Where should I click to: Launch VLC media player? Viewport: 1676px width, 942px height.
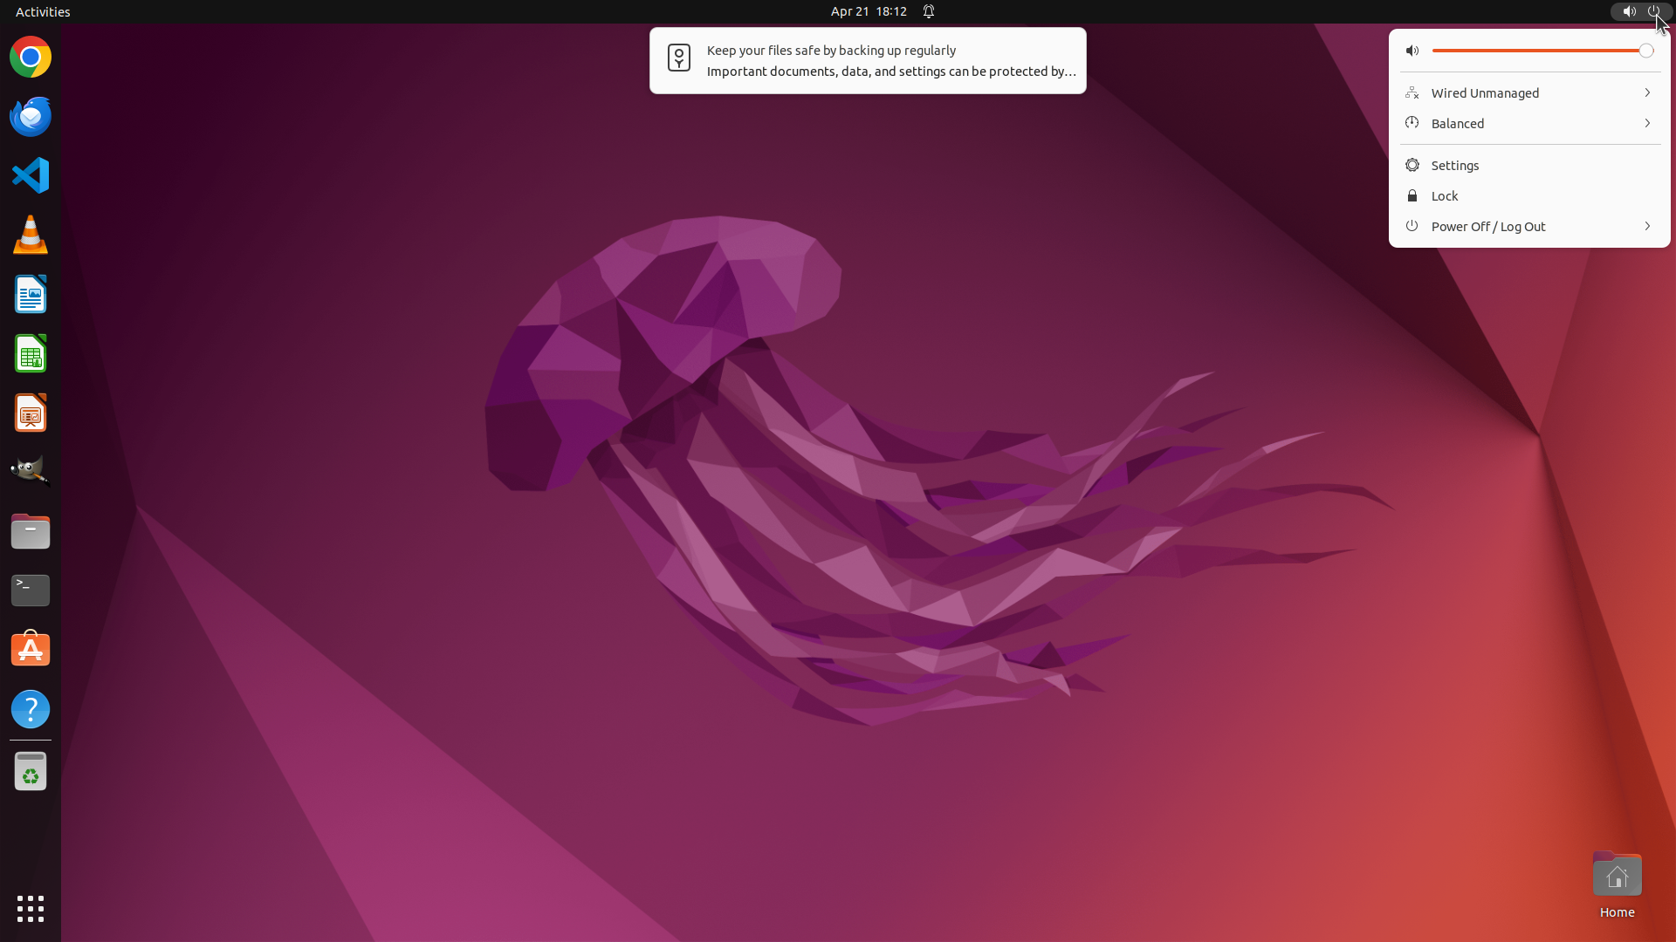pos(31,235)
